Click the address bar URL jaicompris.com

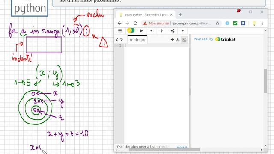tap(192, 23)
